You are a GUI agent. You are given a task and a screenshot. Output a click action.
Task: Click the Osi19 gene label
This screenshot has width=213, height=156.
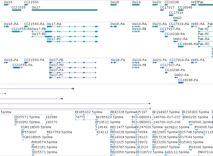point(136,2)
